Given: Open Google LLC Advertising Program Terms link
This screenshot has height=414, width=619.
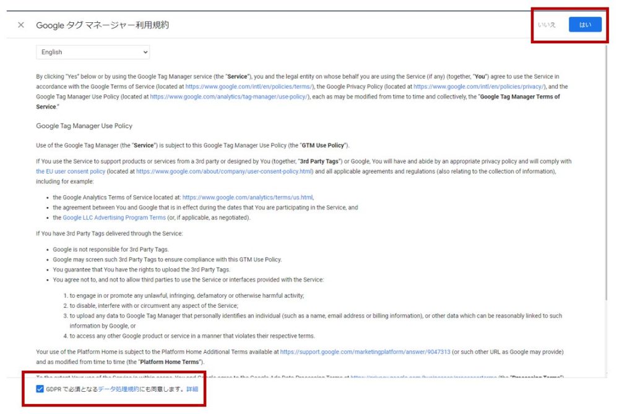Looking at the screenshot, I should pyautogui.click(x=114, y=218).
